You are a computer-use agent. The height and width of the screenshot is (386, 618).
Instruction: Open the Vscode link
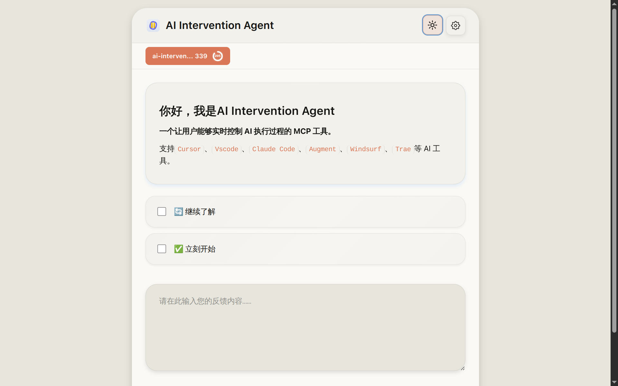coord(226,149)
